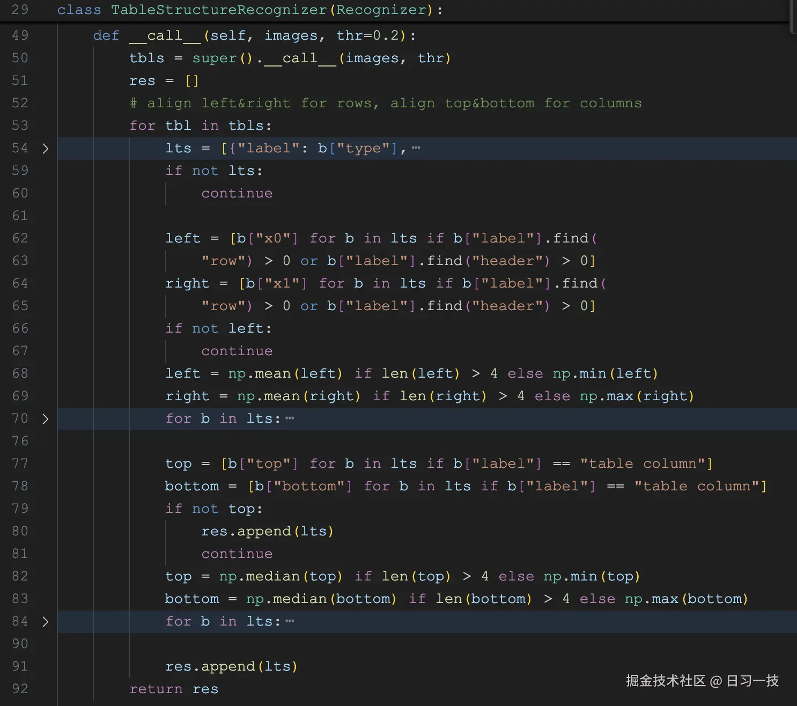Click the __call__ method name

point(165,35)
